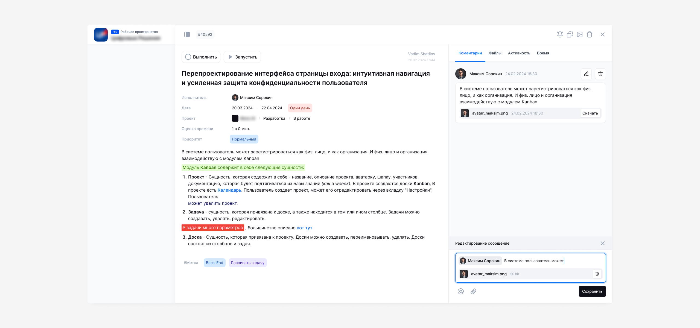Viewport: 700px width, 328px height.
Task: Click the paperclip attach file icon
Action: (473, 291)
